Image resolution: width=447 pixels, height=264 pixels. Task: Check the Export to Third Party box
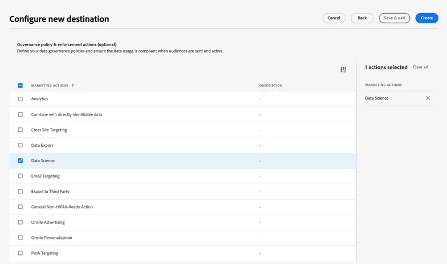[x=21, y=191]
